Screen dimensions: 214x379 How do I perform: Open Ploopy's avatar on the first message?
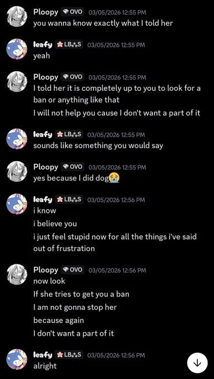(x=17, y=16)
